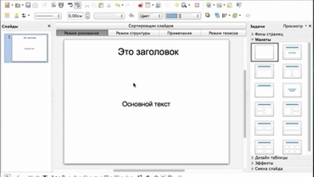Click the Redo arrow icon
Viewport: 314px width, 177px height.
128,5
